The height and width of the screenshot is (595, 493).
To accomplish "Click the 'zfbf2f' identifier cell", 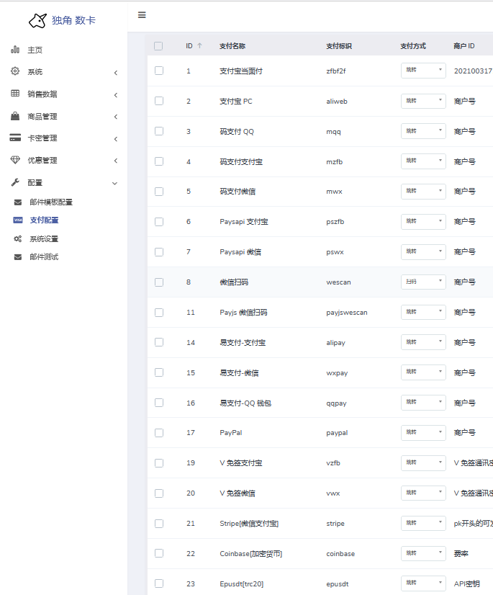I will click(x=336, y=71).
